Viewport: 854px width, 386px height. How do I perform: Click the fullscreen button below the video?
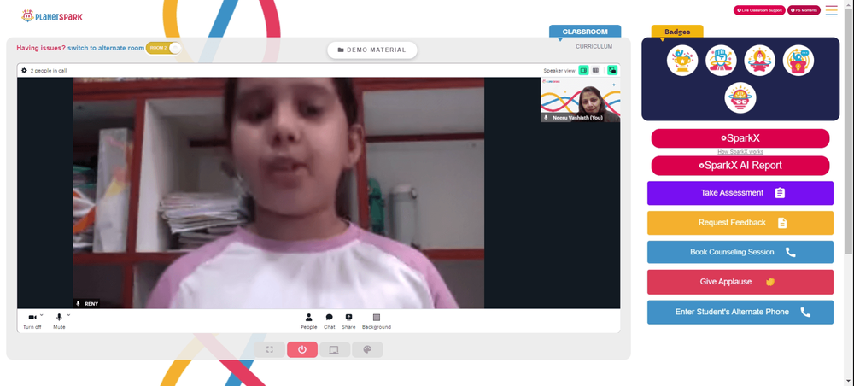pos(270,349)
